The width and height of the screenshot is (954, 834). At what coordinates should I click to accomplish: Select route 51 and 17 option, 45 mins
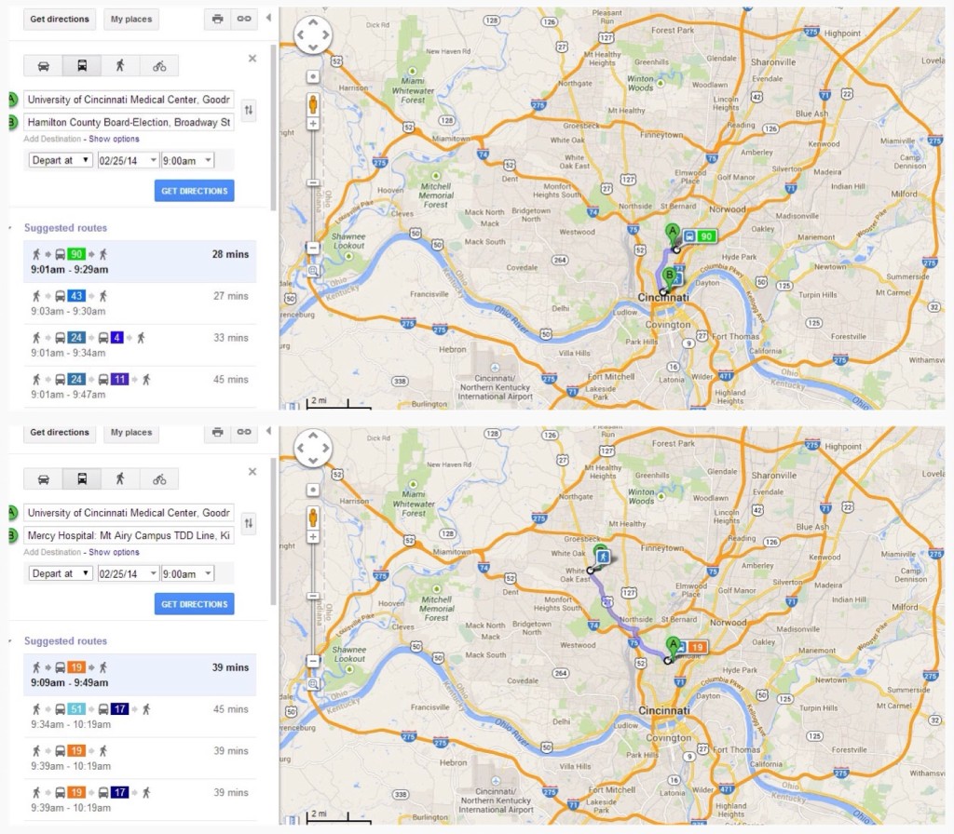[140, 717]
